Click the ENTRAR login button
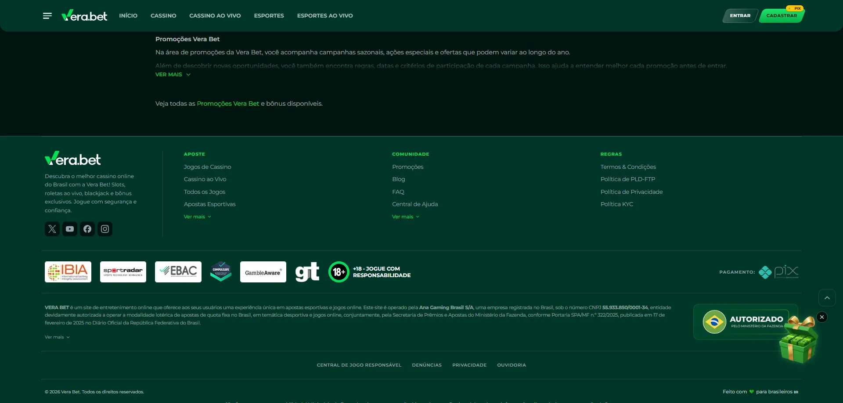 coord(740,16)
